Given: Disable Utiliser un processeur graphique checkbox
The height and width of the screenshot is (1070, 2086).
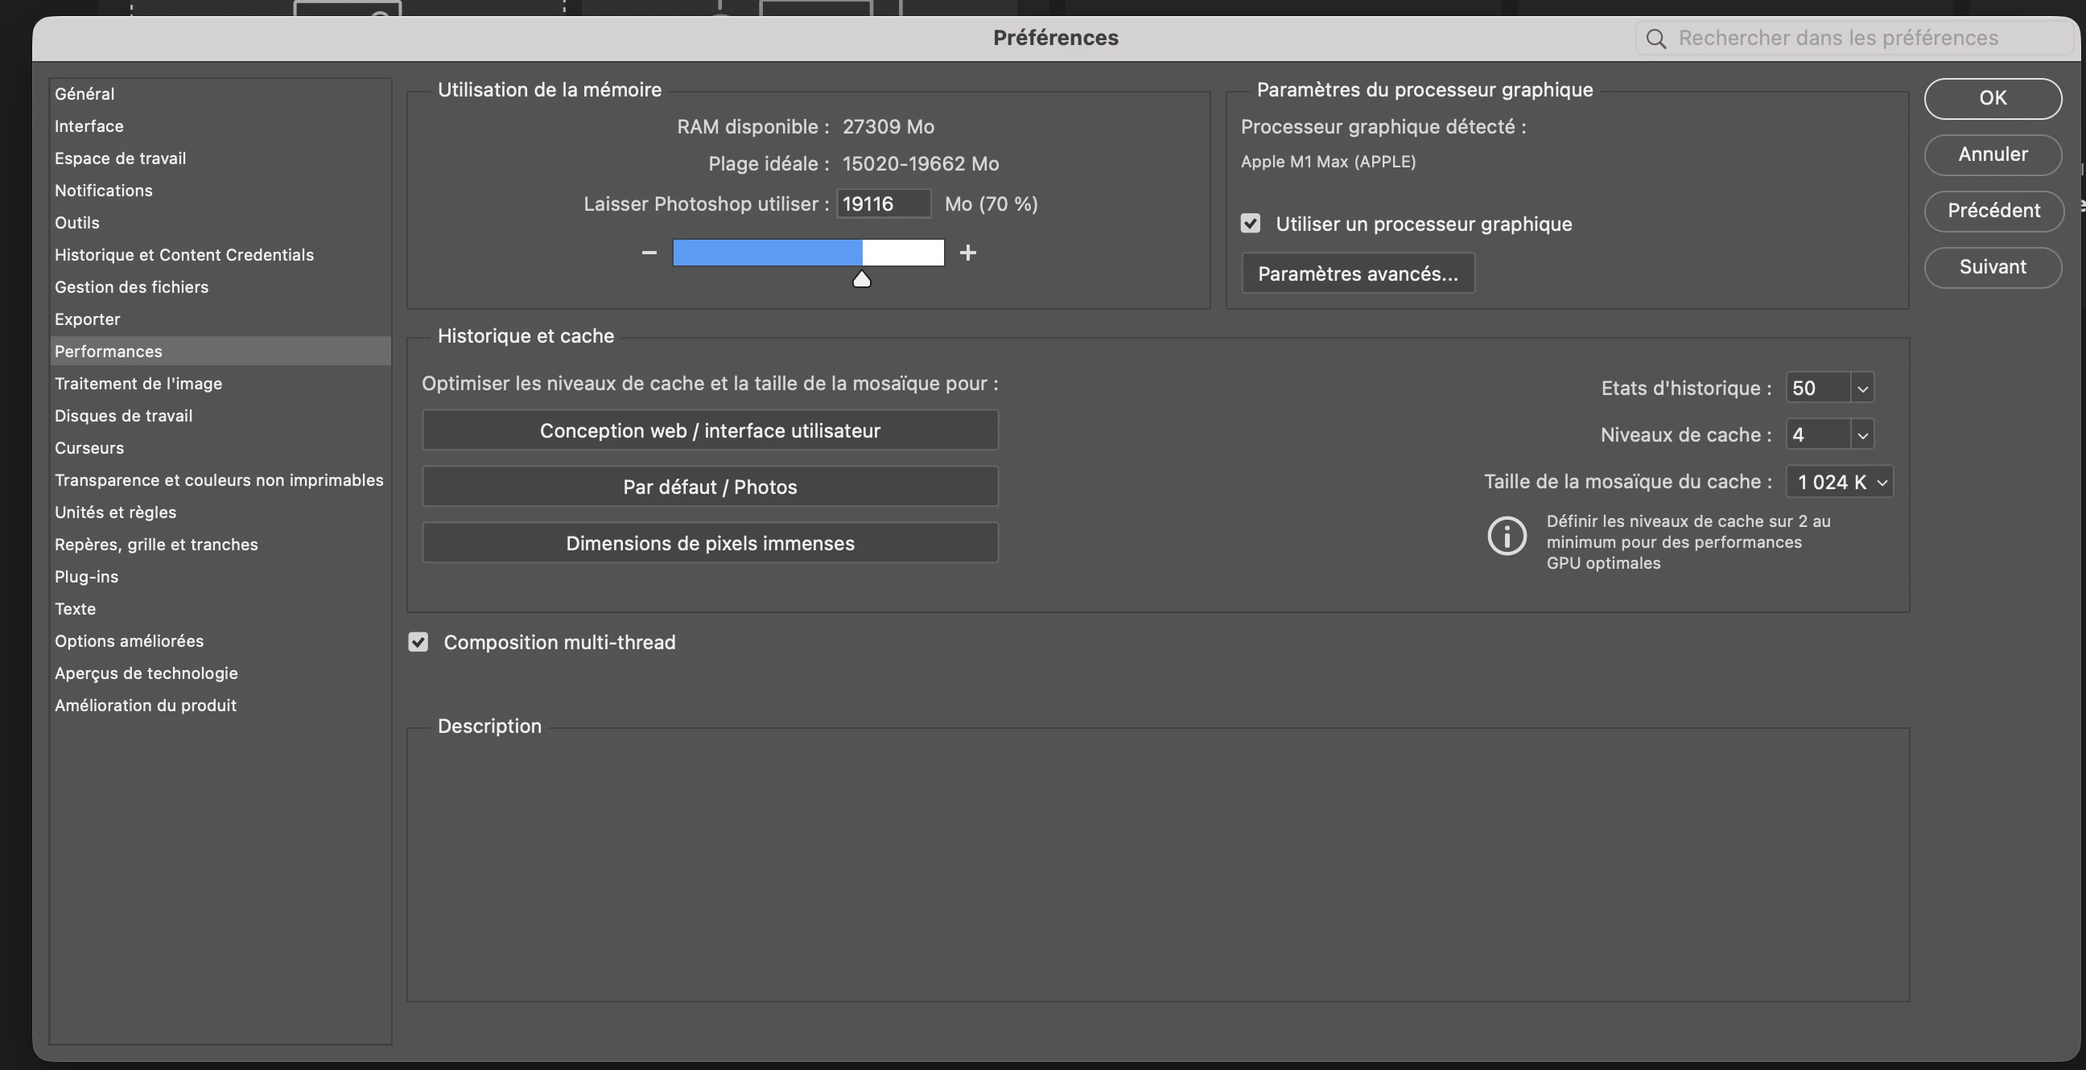Looking at the screenshot, I should [x=1251, y=224].
